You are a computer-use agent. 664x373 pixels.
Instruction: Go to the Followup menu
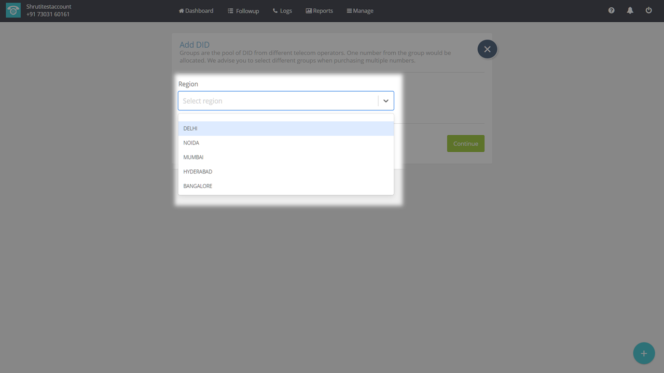coord(243,11)
